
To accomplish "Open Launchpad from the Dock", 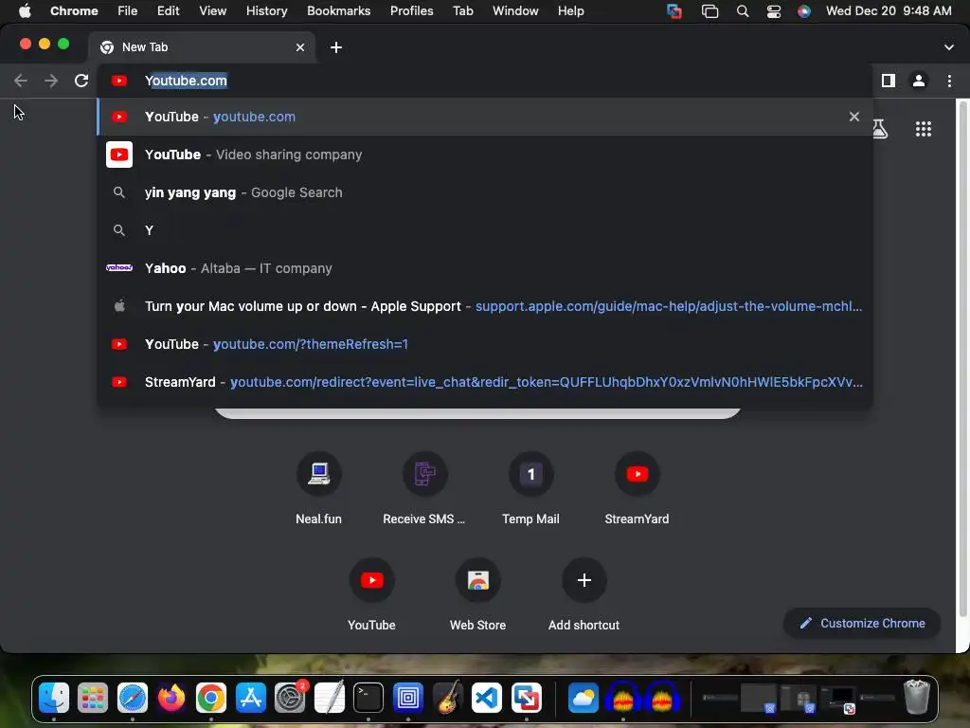I will click(93, 699).
